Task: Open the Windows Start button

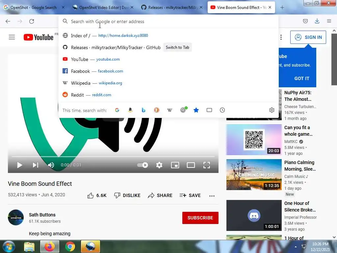Action: [9, 246]
